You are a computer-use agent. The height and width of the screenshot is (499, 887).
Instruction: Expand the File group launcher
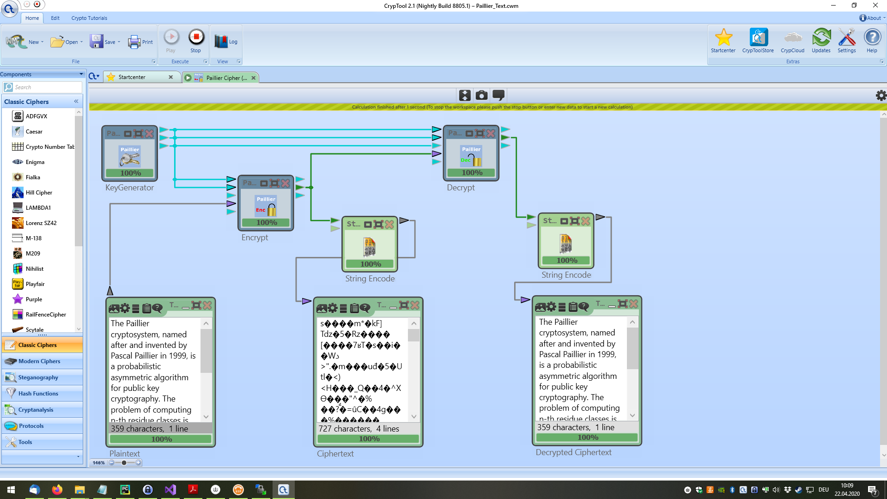click(x=154, y=61)
